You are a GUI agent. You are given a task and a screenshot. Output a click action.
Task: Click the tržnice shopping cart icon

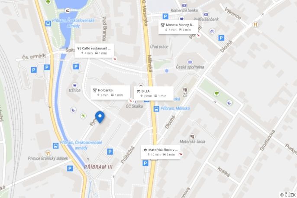point(75,85)
